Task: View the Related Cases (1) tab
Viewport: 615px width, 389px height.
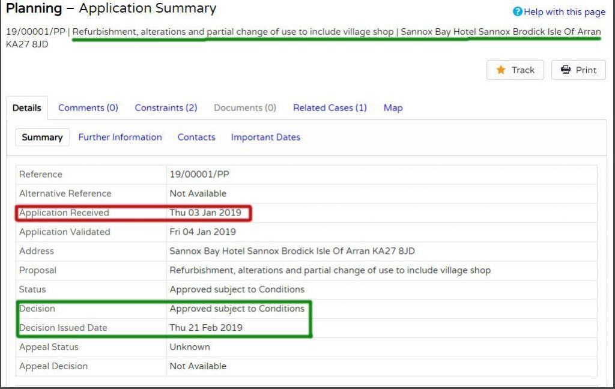Action: click(330, 108)
